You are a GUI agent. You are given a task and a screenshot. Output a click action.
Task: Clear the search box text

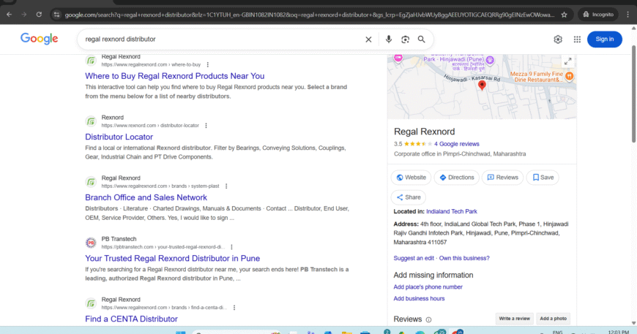[368, 39]
